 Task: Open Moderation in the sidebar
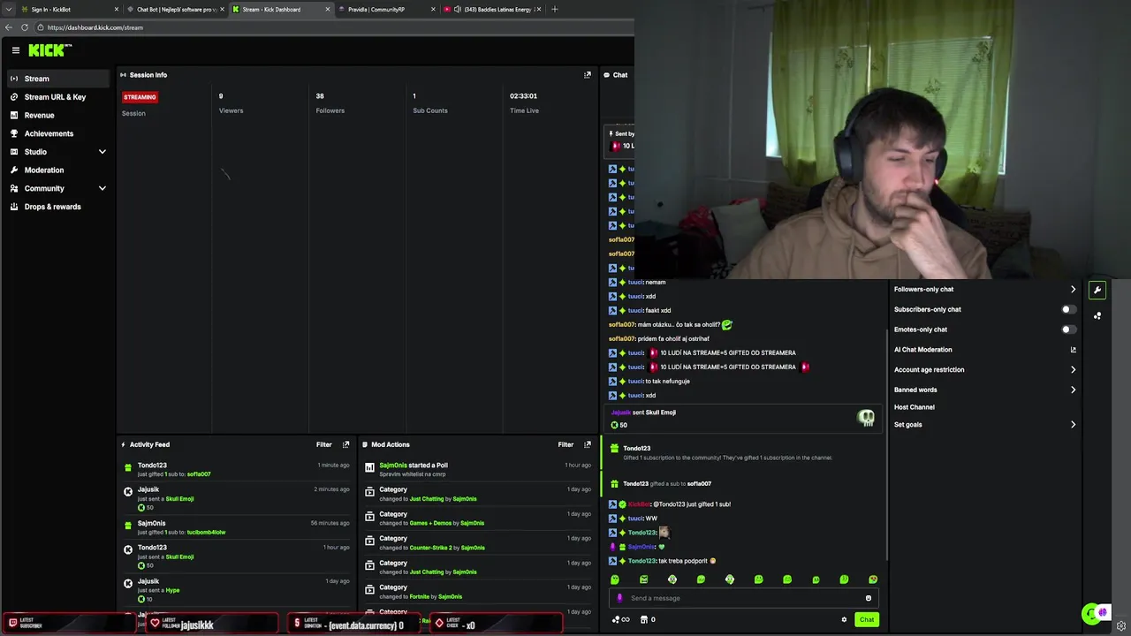point(58,170)
